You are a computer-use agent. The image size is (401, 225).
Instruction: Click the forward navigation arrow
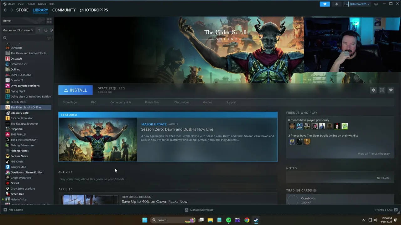point(12,10)
